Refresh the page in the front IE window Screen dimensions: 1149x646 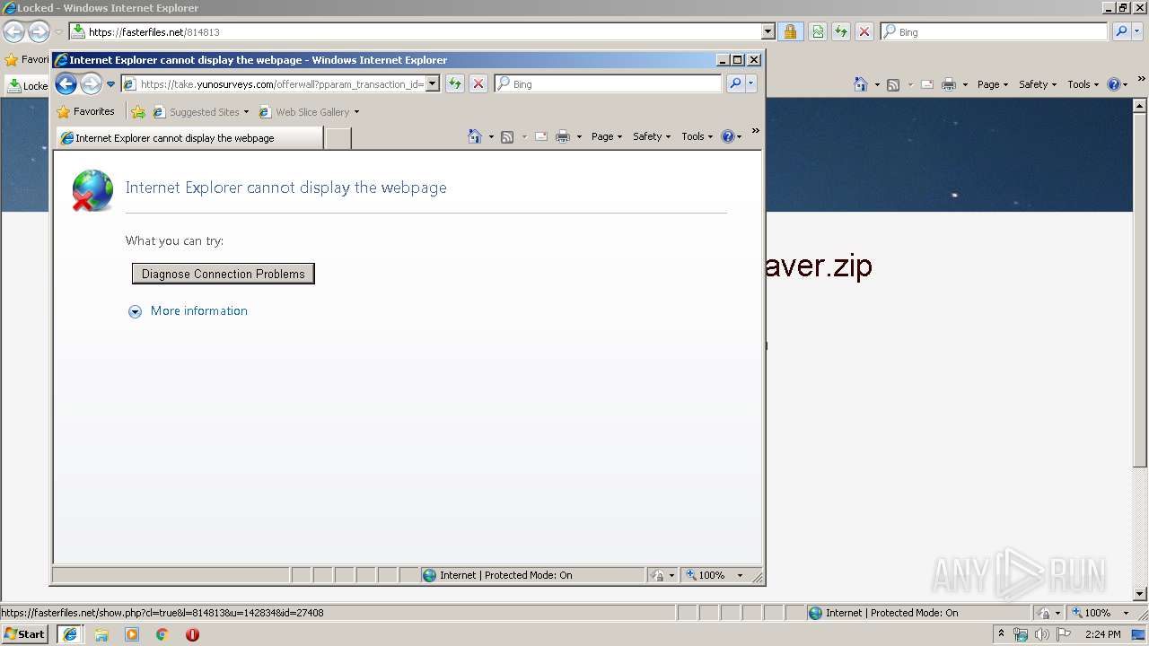pyautogui.click(x=455, y=84)
